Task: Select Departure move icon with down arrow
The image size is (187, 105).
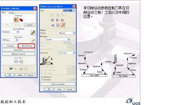Action: 63,20
